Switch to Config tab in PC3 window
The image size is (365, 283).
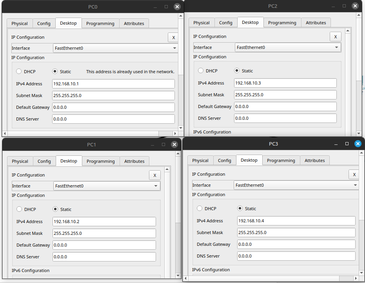(x=224, y=160)
